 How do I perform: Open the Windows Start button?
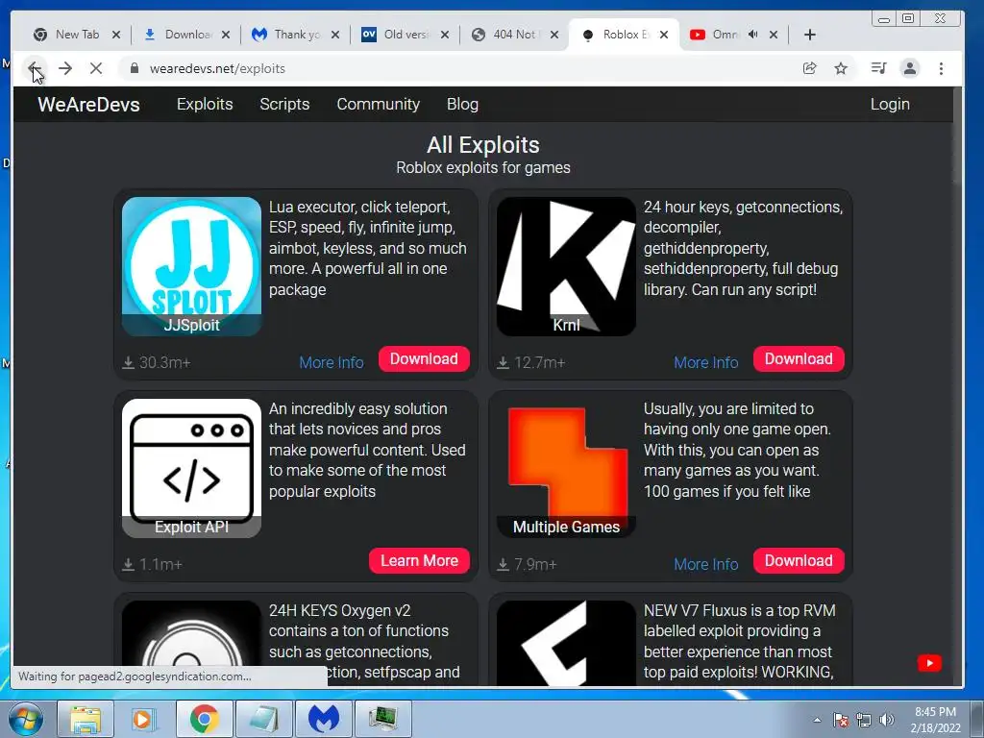26,719
